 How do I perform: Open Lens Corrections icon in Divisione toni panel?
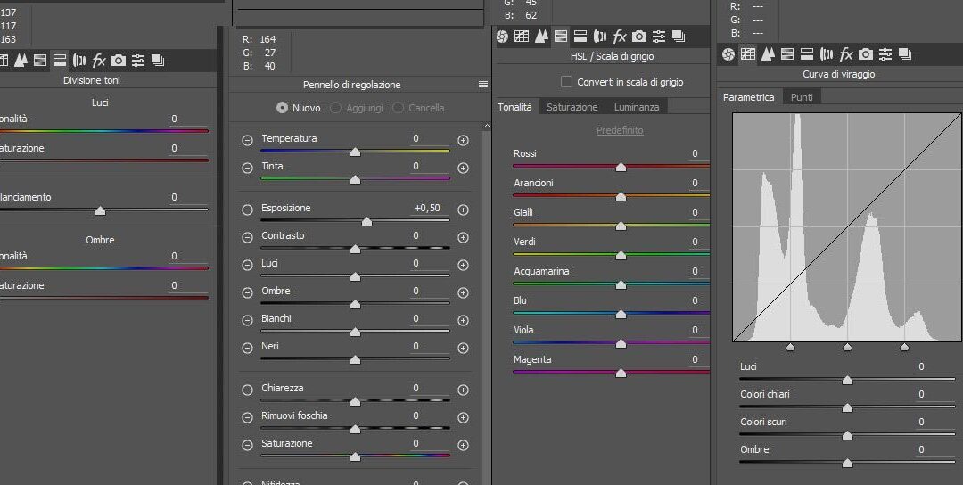[79, 60]
